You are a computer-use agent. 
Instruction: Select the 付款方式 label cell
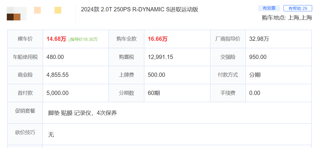coord(228,75)
